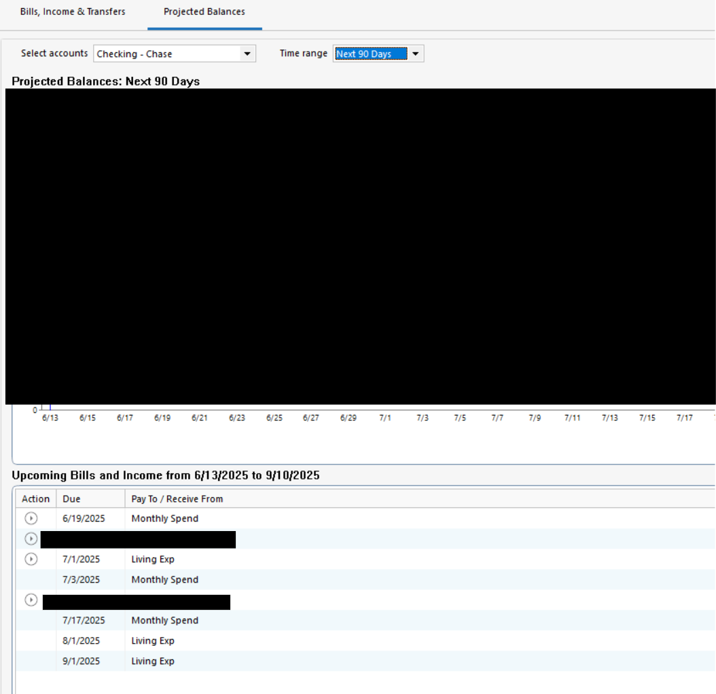
Task: Open the Select accounts dropdown arrow
Action: (247, 54)
